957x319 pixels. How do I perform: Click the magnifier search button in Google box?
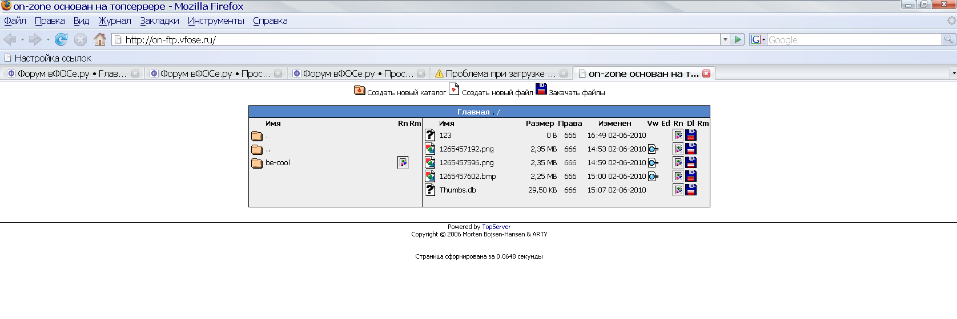(948, 39)
